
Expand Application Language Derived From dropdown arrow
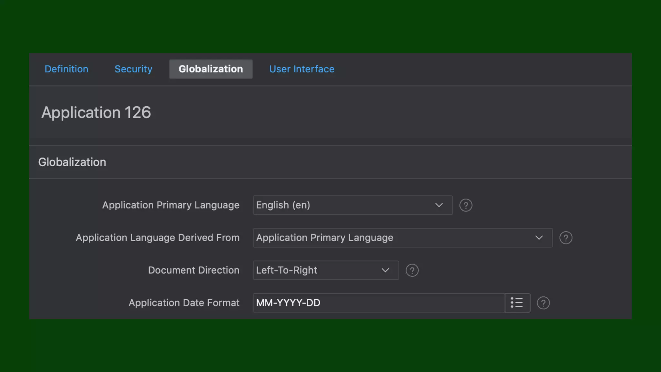[x=539, y=238]
